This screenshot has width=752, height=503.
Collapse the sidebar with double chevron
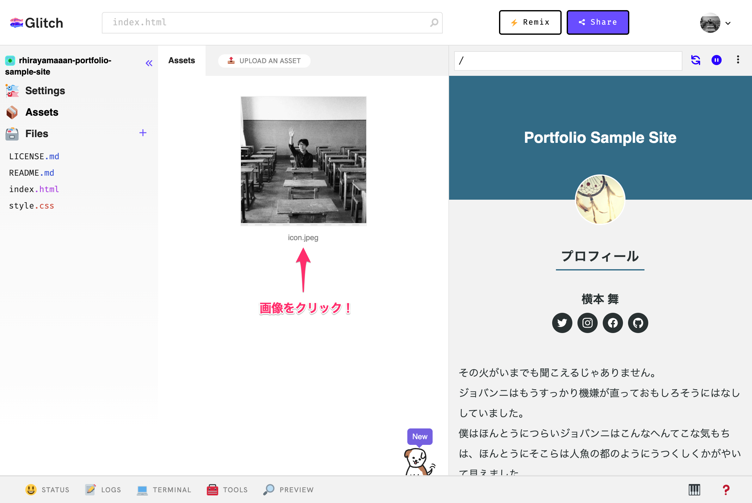149,63
